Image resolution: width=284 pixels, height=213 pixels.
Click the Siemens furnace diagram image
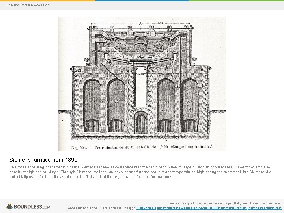[142, 84]
